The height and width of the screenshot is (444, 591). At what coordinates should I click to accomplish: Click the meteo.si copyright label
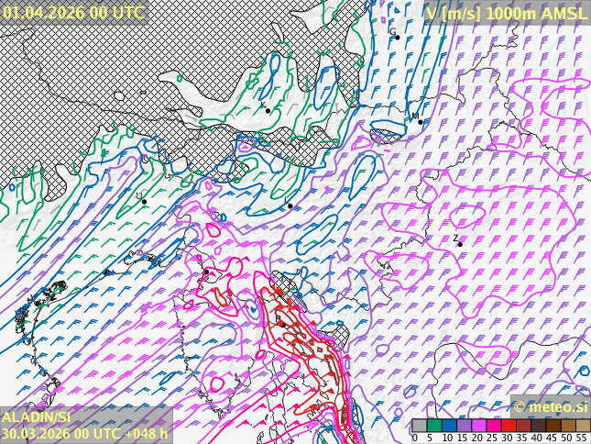pyautogui.click(x=550, y=406)
